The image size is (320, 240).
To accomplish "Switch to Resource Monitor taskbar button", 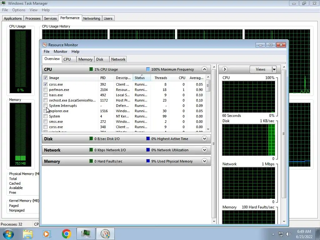I will coord(105,234).
